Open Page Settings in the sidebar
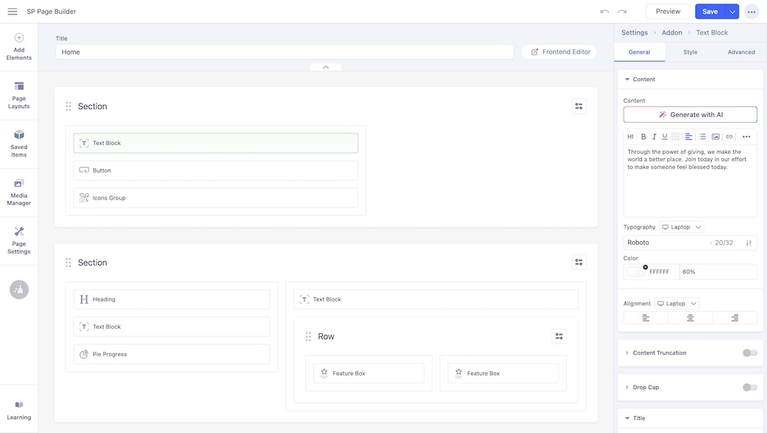The image size is (767, 433). tap(19, 240)
